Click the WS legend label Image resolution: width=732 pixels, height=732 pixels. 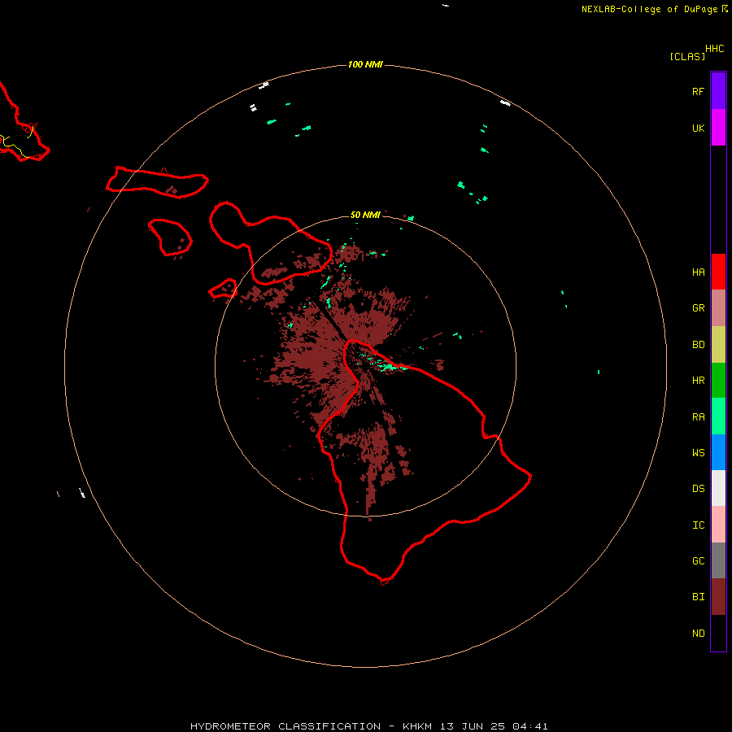coord(699,453)
